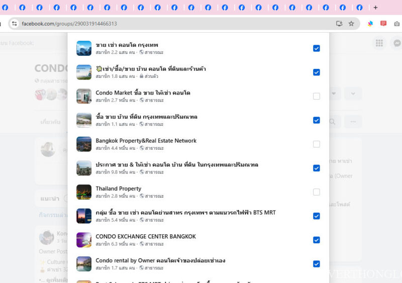Open the Facebook menu grid icon
Screen dimensions: 402x283
[x=379, y=43]
